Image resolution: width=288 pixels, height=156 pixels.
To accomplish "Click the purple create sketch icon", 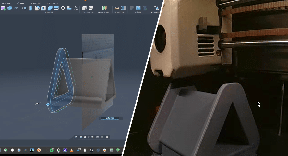I will pos(3,8).
